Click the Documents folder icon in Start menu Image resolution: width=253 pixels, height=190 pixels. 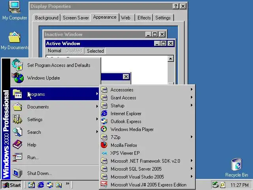click(x=17, y=106)
